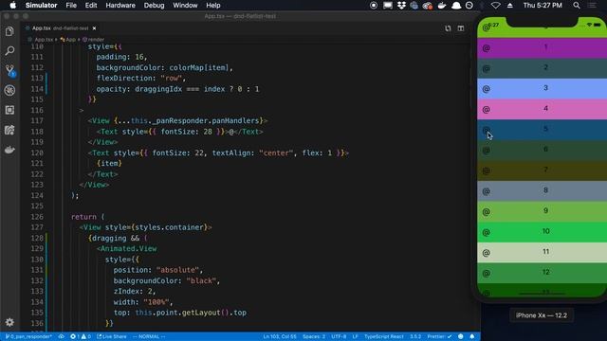Click the Dropbox icon in menu bar
Viewport: 607px width, 341px height.
point(401,6)
